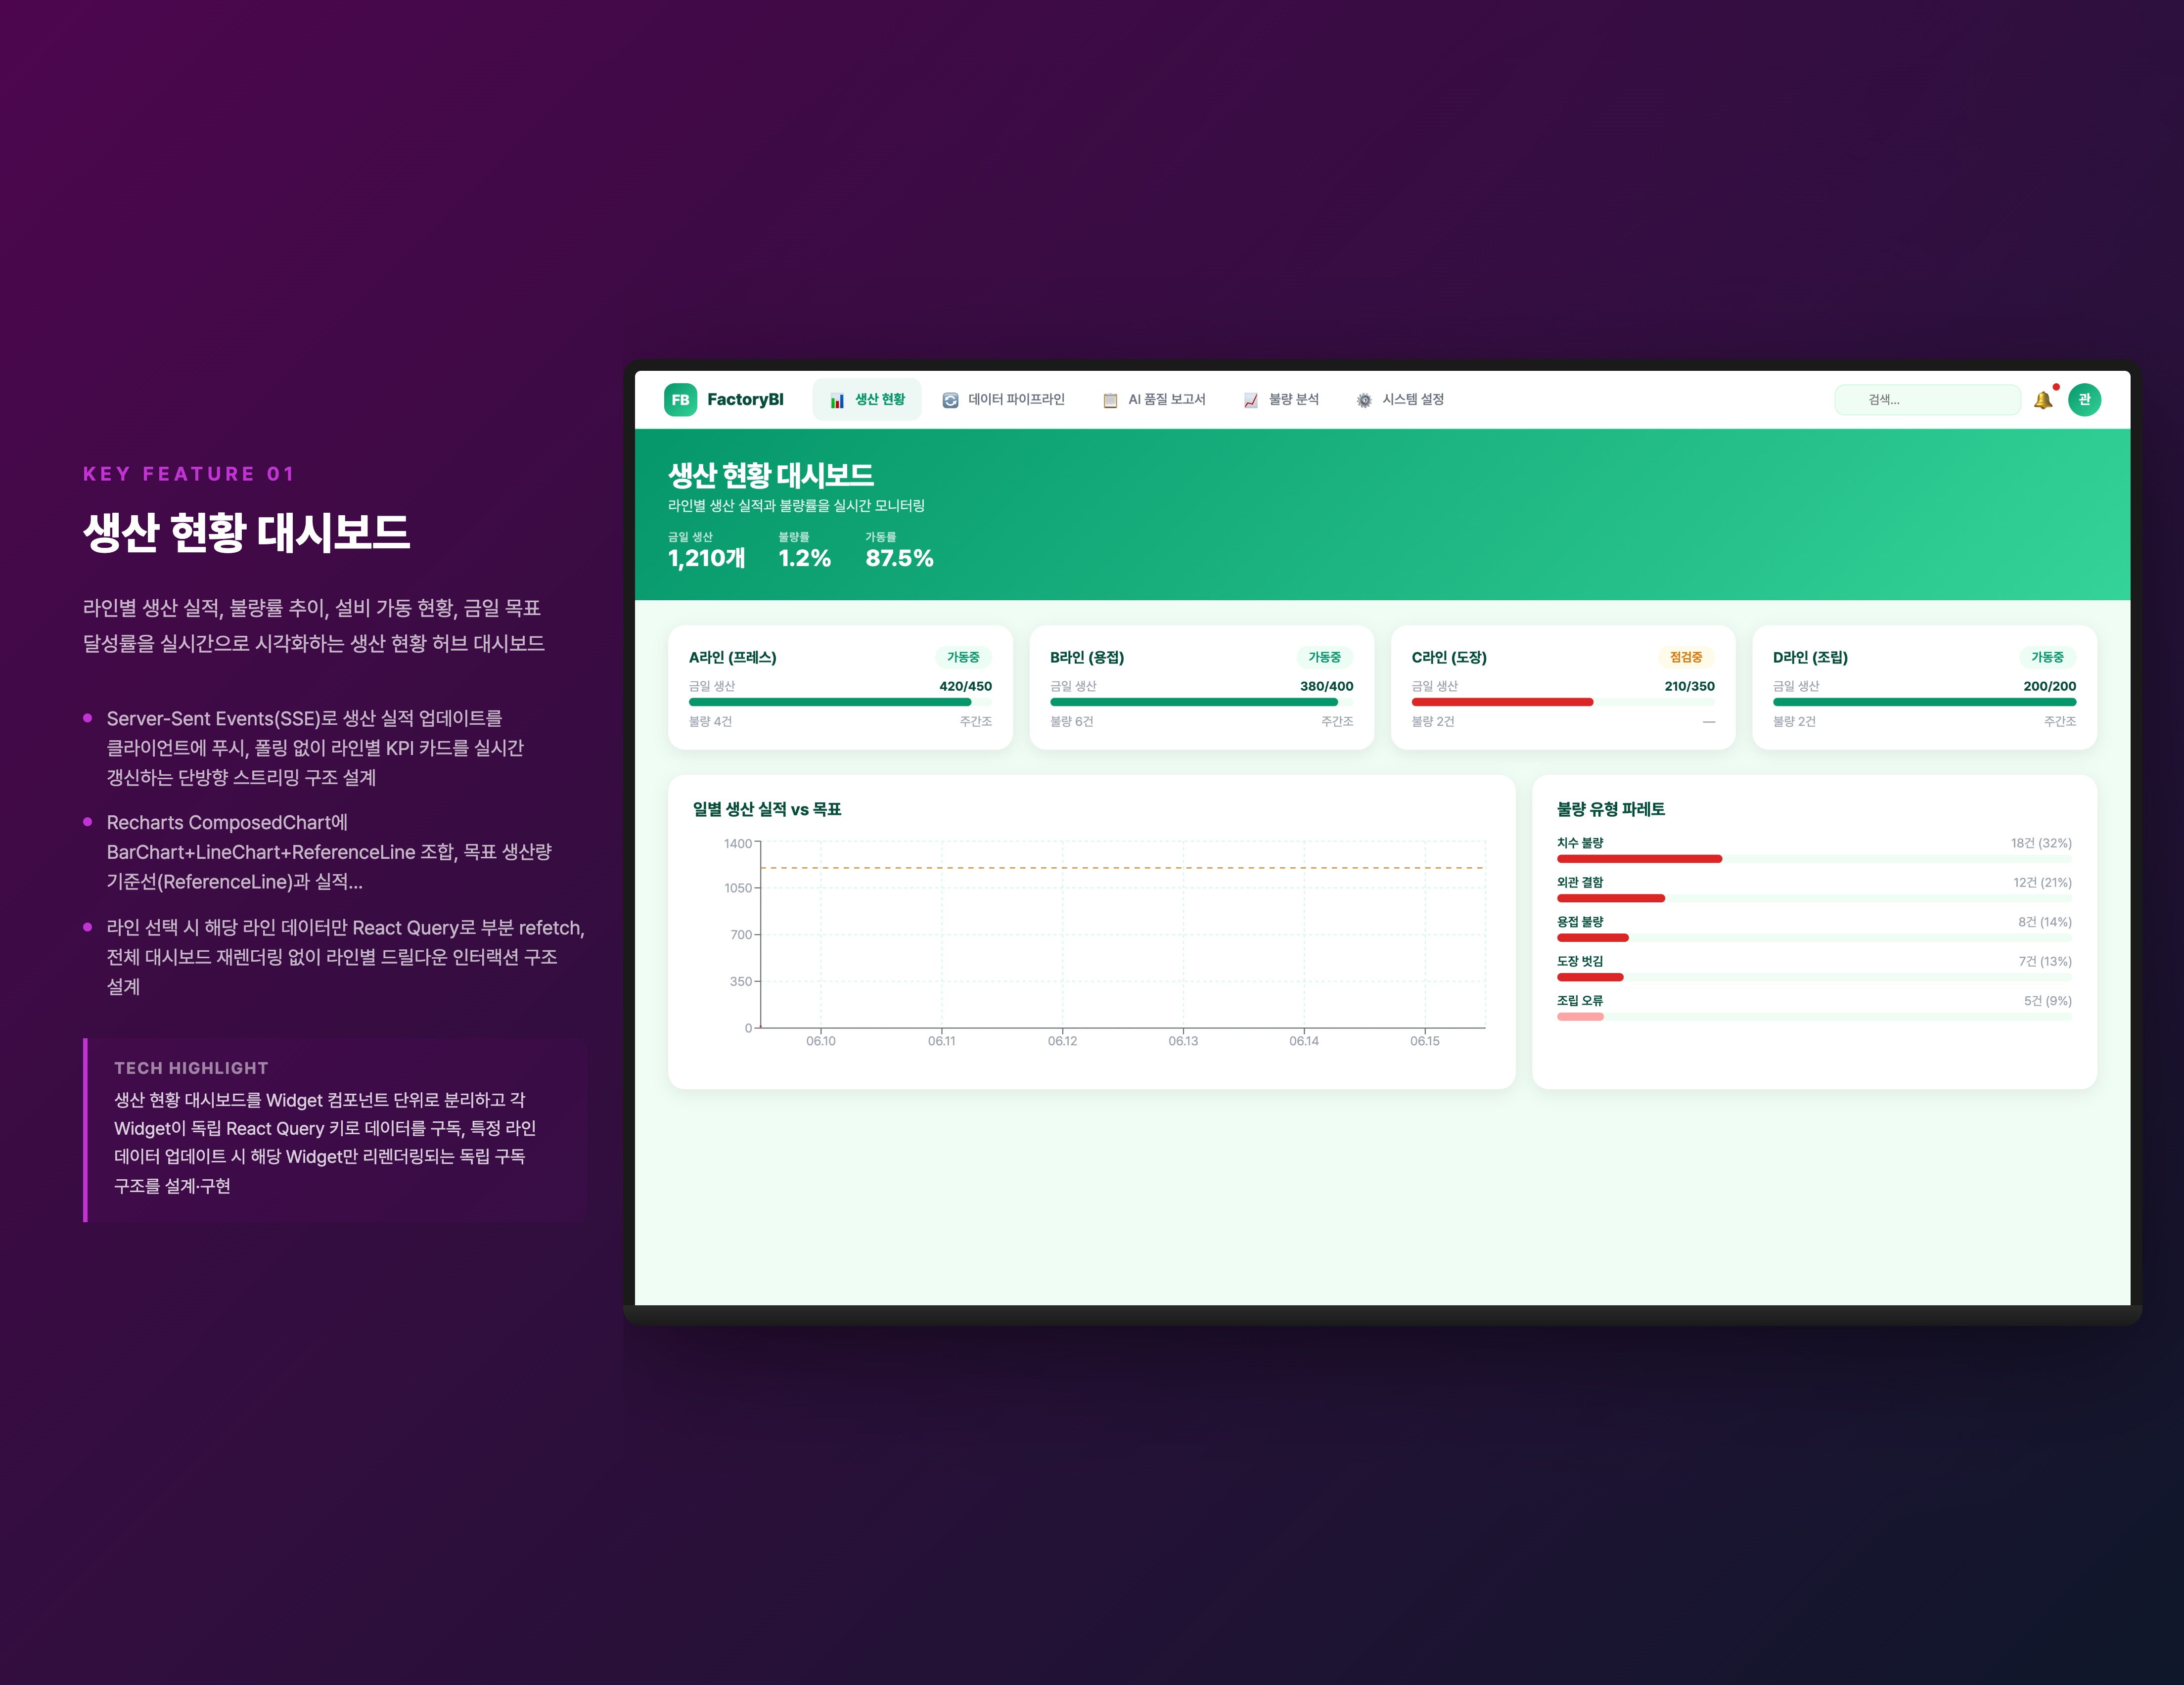Open notifications via the bell icon
The height and width of the screenshot is (1685, 2184).
[2042, 401]
